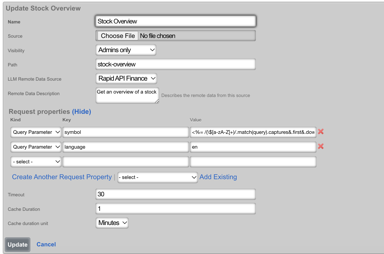Remove the language request property
Image resolution: width=384 pixels, height=254 pixels.
tap(321, 146)
